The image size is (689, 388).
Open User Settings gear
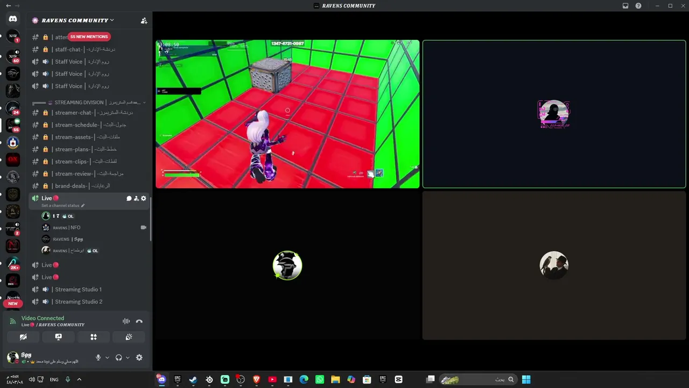139,357
